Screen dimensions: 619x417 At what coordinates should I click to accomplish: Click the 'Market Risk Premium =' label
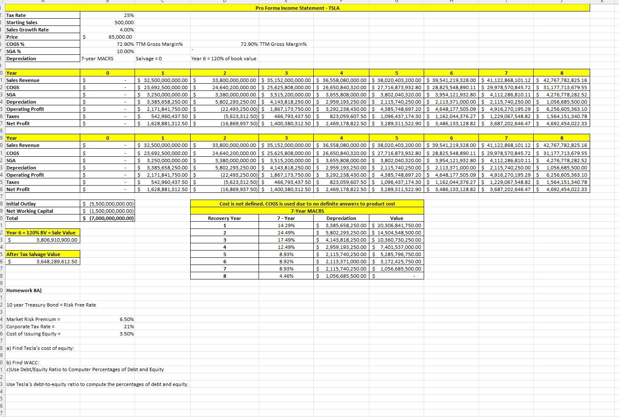42,319
